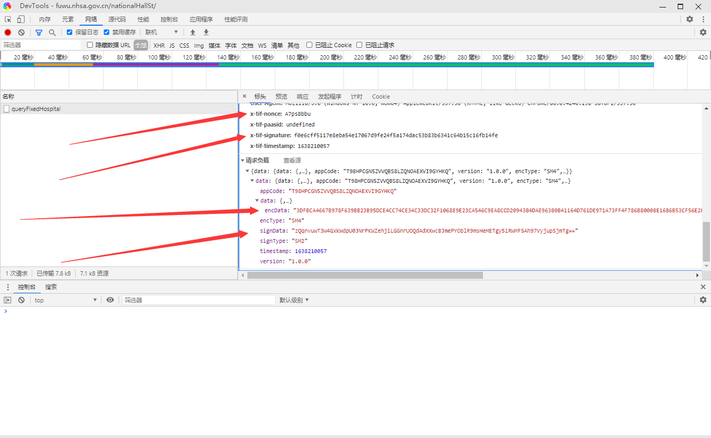711x438 pixels.
Task: Clear the network log
Action: pos(21,32)
